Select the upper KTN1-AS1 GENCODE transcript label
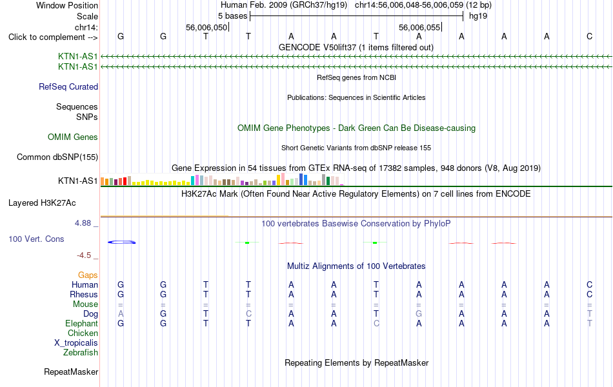Image resolution: width=613 pixels, height=387 pixels. 77,56
